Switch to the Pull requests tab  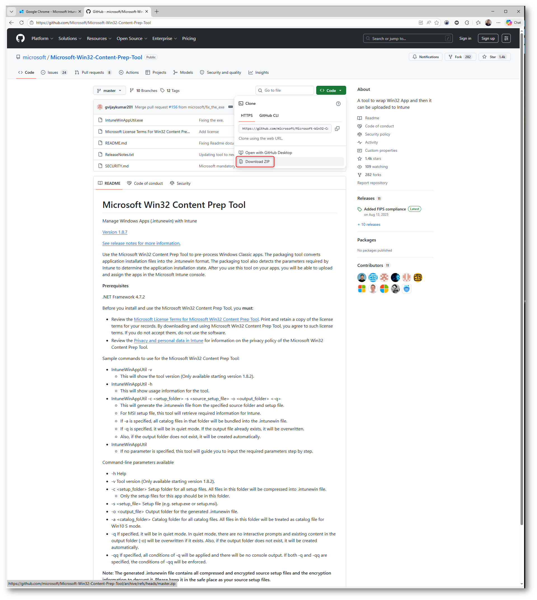(x=93, y=72)
